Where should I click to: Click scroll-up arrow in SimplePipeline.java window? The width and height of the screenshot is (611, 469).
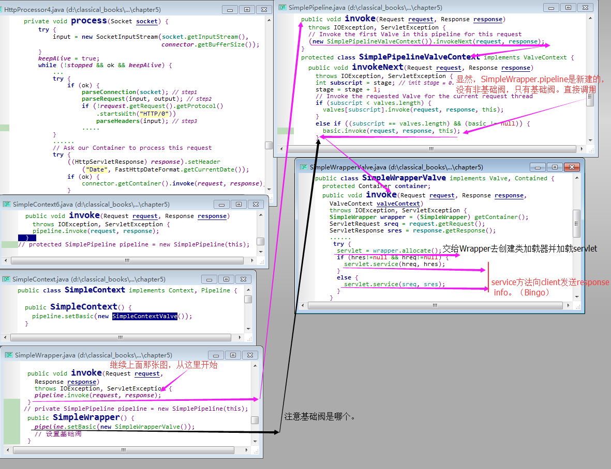pyautogui.click(x=590, y=18)
